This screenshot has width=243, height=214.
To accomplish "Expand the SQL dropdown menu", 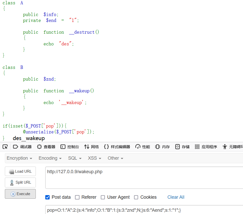I will [75, 158].
